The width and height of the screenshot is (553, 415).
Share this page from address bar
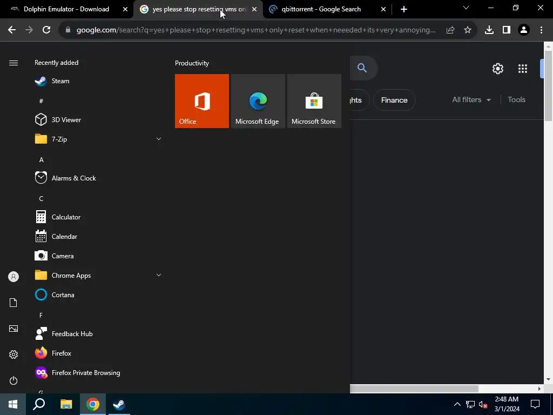pos(450,30)
